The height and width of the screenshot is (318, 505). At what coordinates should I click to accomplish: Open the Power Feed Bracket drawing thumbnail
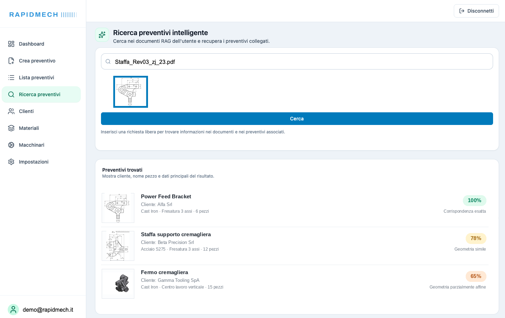click(118, 208)
